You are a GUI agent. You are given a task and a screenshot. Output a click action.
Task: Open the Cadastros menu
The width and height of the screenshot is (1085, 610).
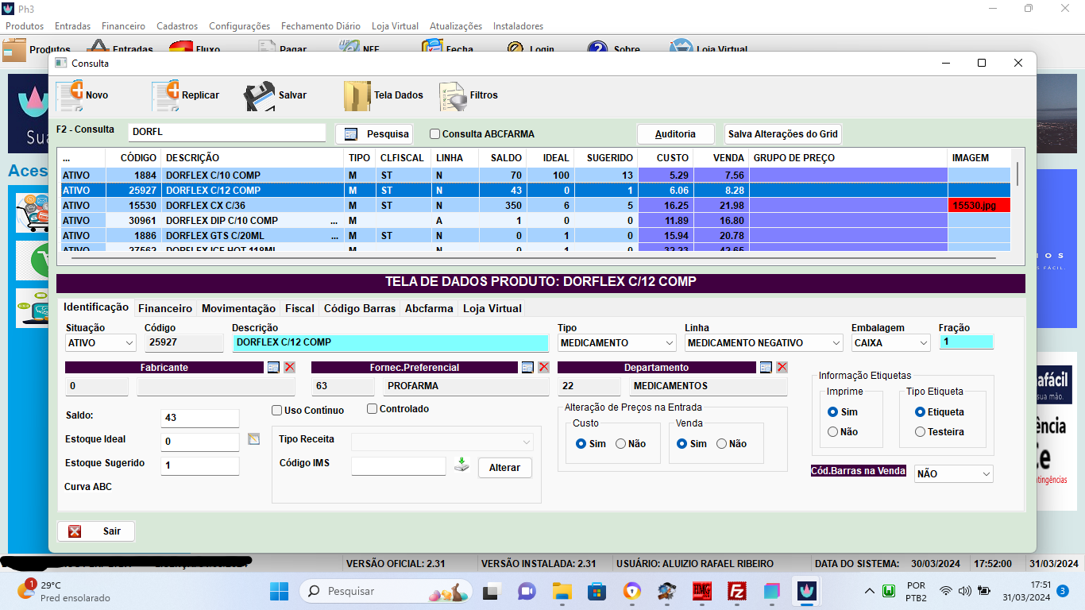(177, 26)
